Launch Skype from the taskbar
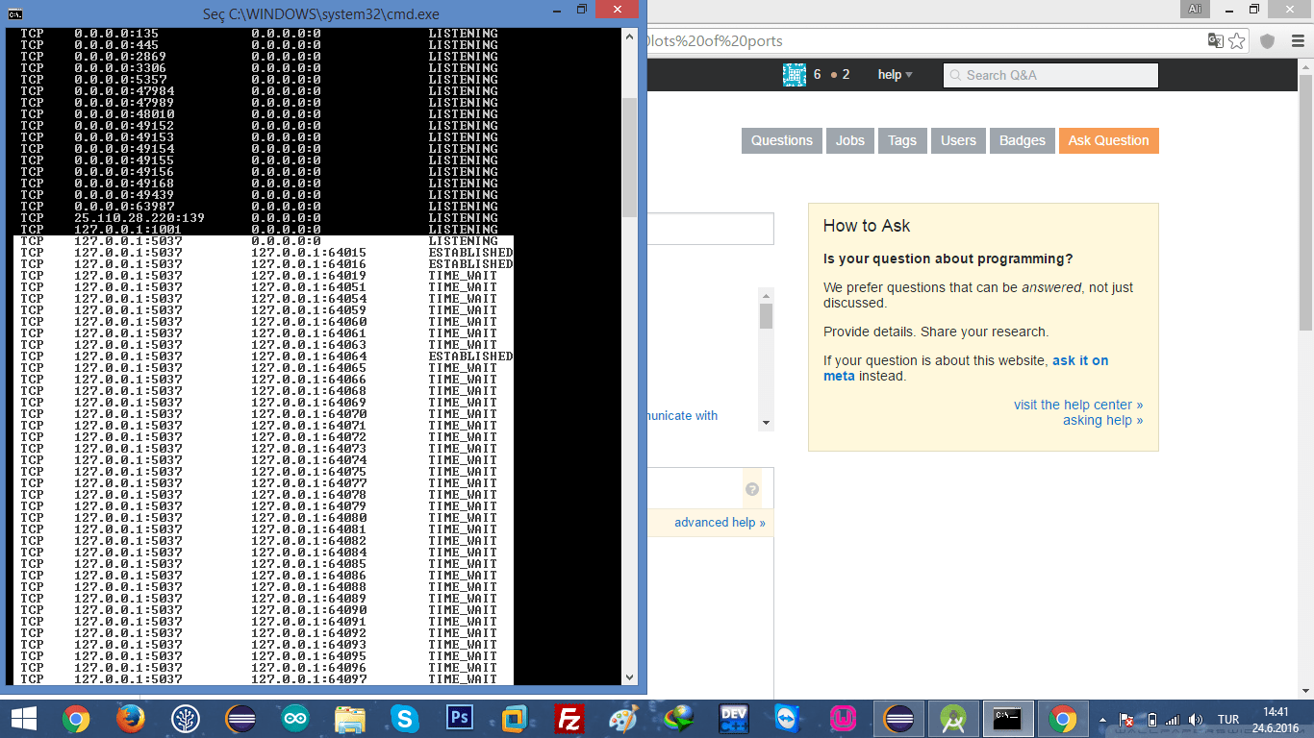Viewport: 1314px width, 738px height. point(405,719)
